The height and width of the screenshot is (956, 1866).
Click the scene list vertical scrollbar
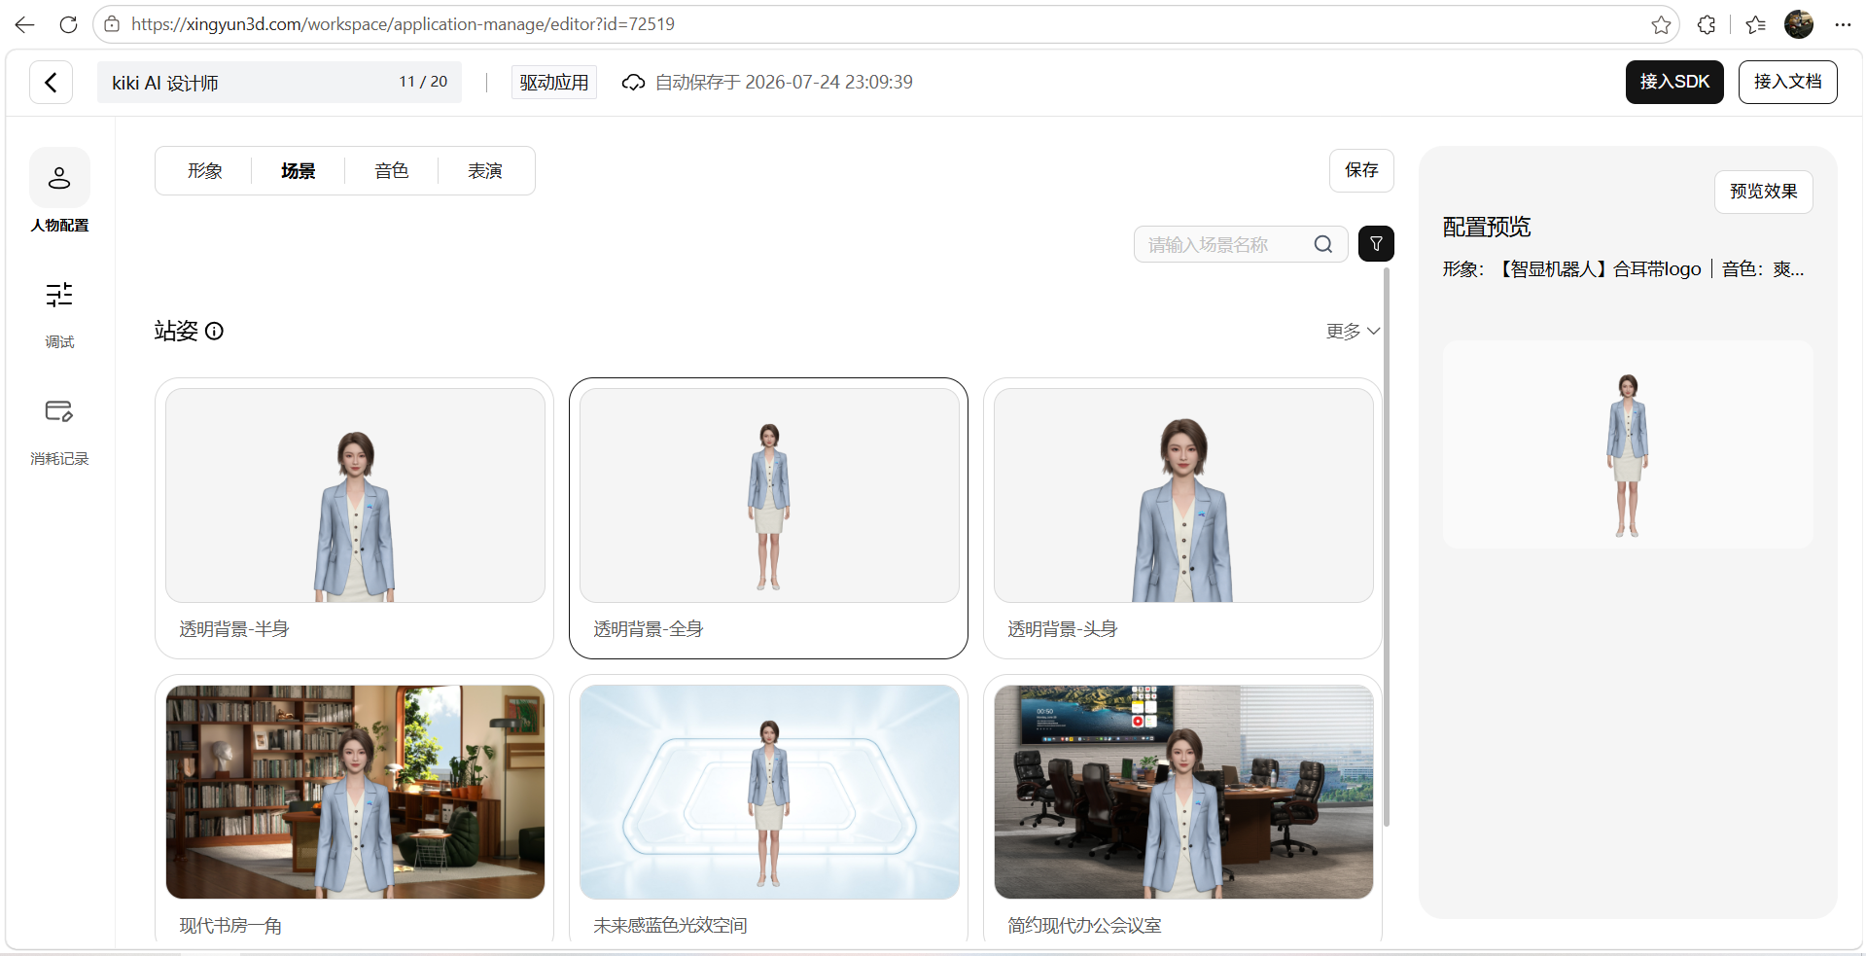point(1387,548)
